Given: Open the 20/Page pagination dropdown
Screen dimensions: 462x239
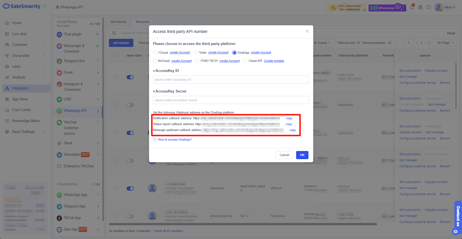Looking at the screenshot, I should tap(445, 43).
